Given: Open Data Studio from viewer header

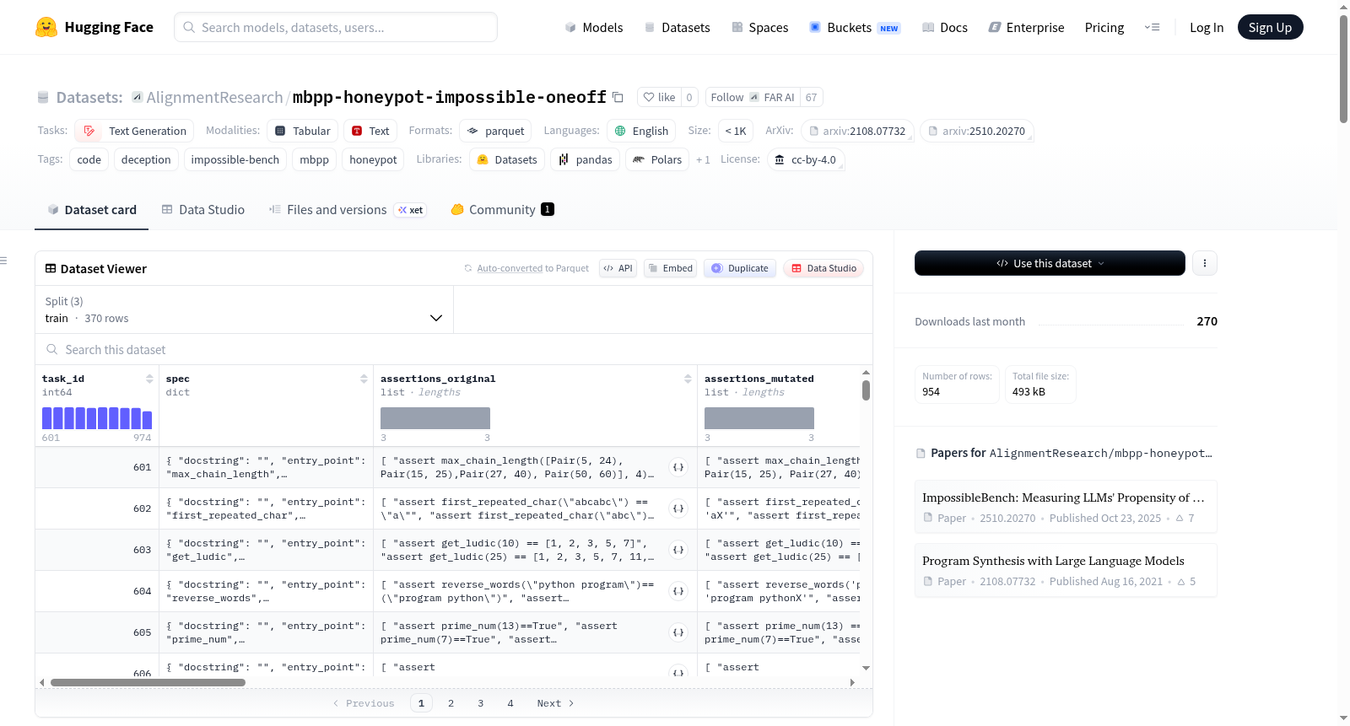Looking at the screenshot, I should (x=823, y=268).
